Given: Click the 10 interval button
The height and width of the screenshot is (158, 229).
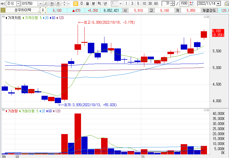Looking at the screenshot, I should click(144, 3).
